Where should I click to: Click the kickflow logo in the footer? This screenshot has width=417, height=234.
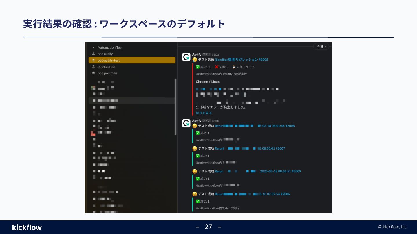(x=27, y=227)
